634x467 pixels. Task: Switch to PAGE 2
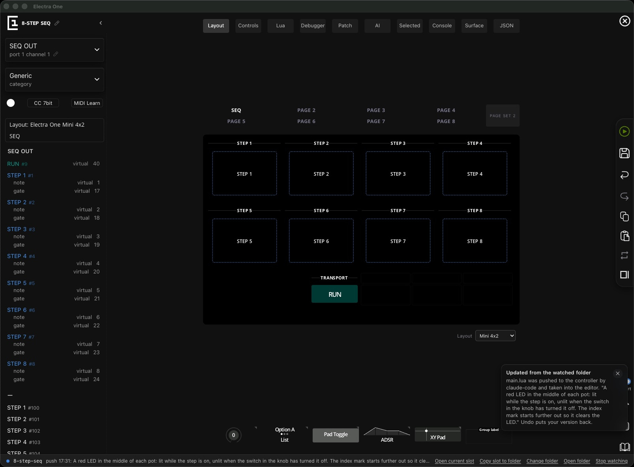(306, 110)
